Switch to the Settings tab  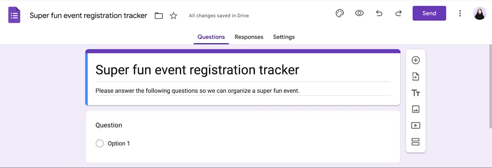pyautogui.click(x=284, y=37)
